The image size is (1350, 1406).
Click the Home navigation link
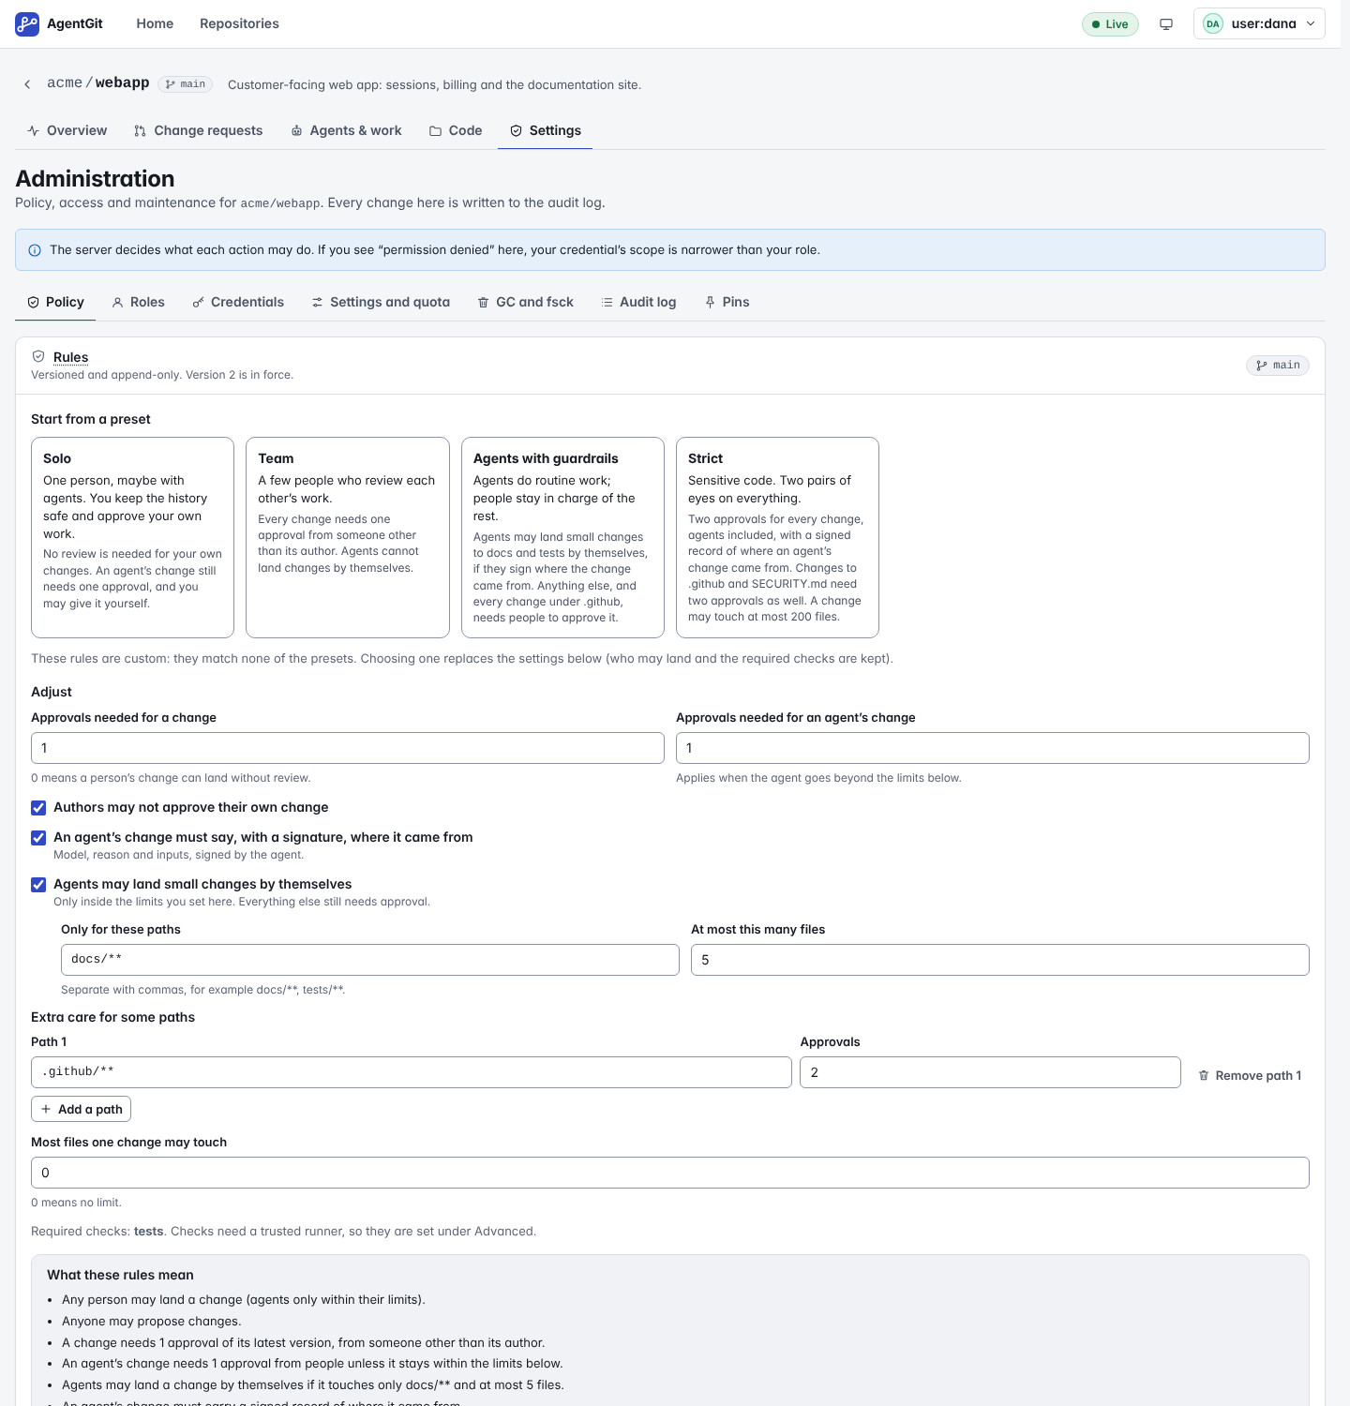(155, 24)
